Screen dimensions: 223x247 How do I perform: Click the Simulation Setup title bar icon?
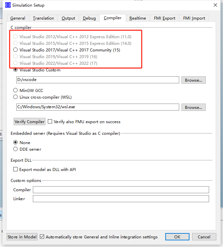pos(8,5)
